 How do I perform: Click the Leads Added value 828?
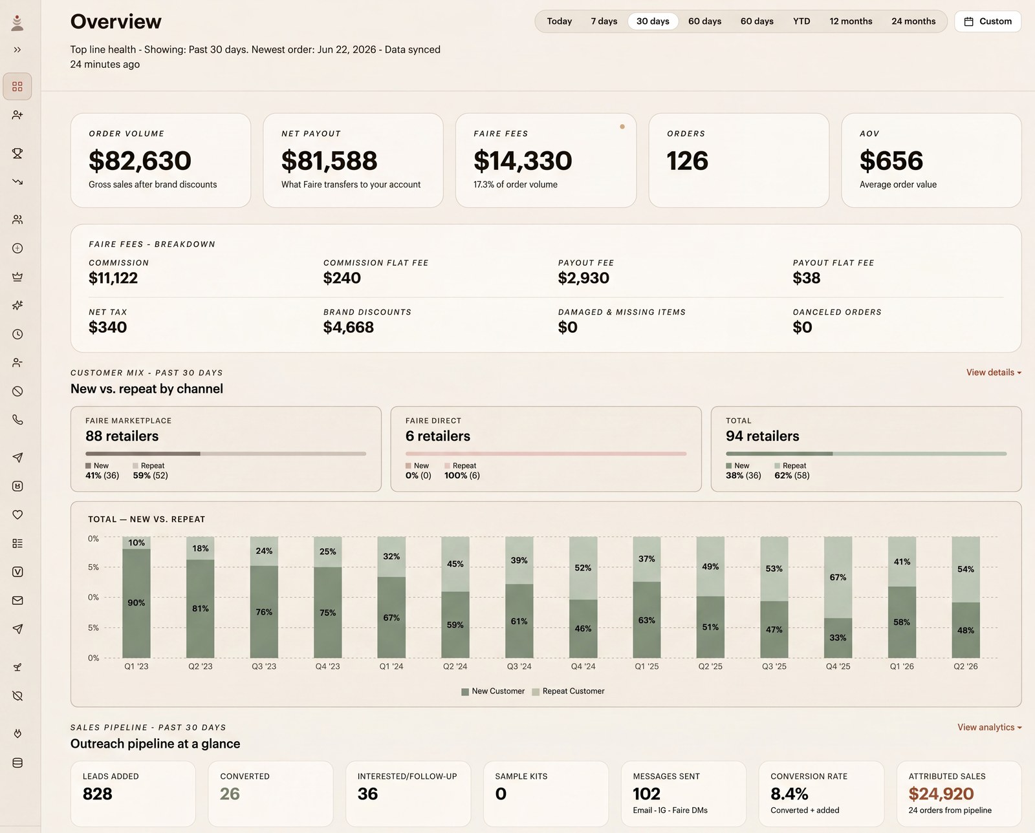coord(98,794)
